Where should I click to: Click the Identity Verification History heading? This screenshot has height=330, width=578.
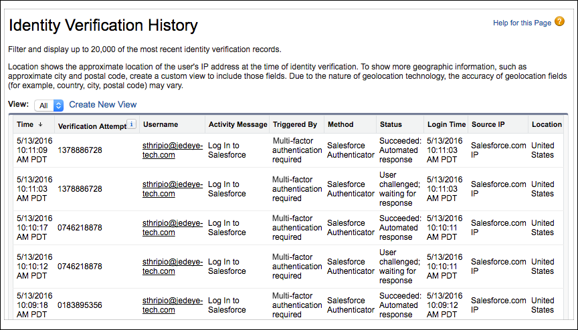coord(103,25)
